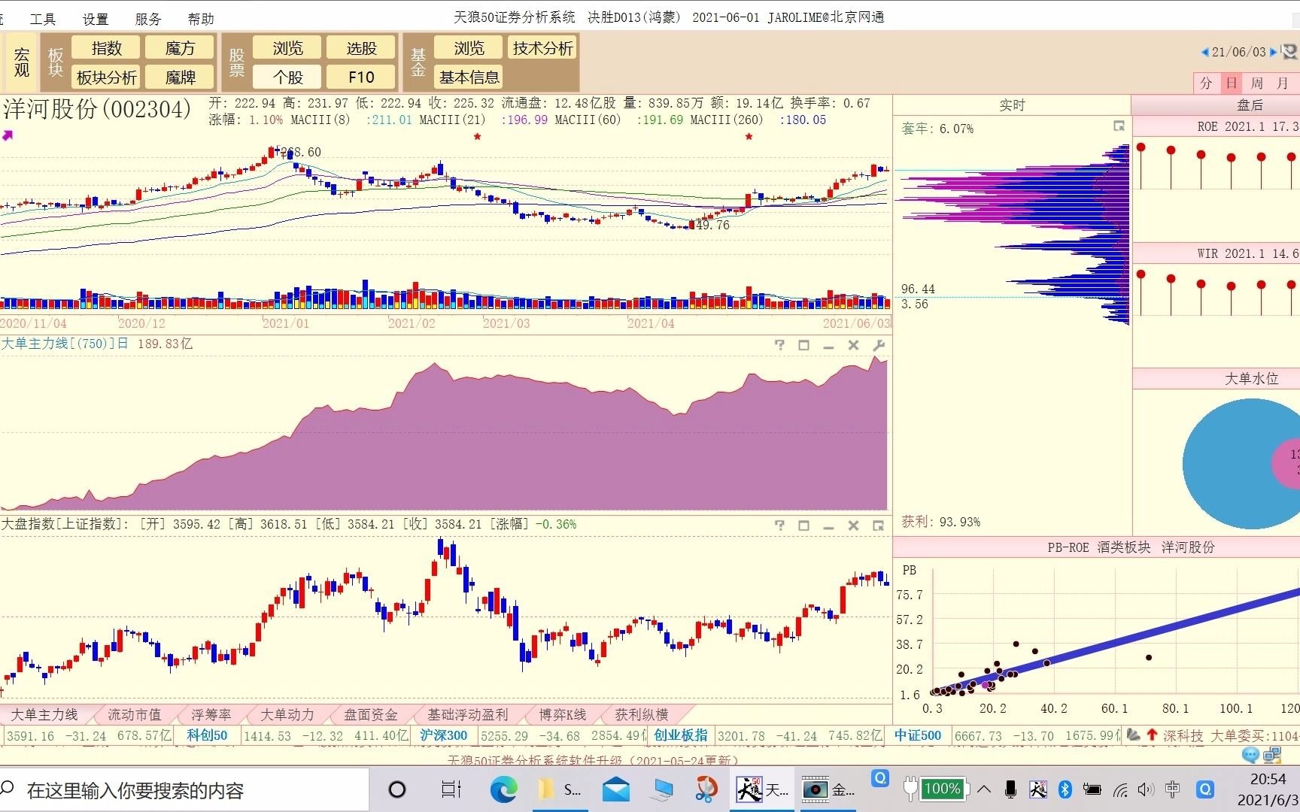The width and height of the screenshot is (1300, 812).
Task: Switch to 分 minute period
Action: point(1207,83)
